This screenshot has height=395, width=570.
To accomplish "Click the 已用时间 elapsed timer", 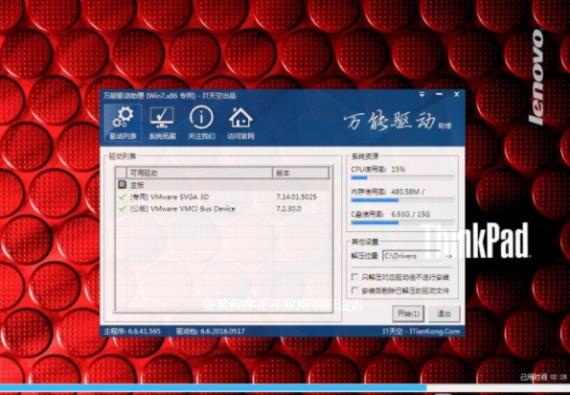I will [544, 377].
